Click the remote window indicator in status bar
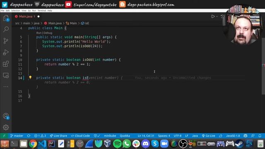Viewport: 265px width, 149px height. [4, 136]
